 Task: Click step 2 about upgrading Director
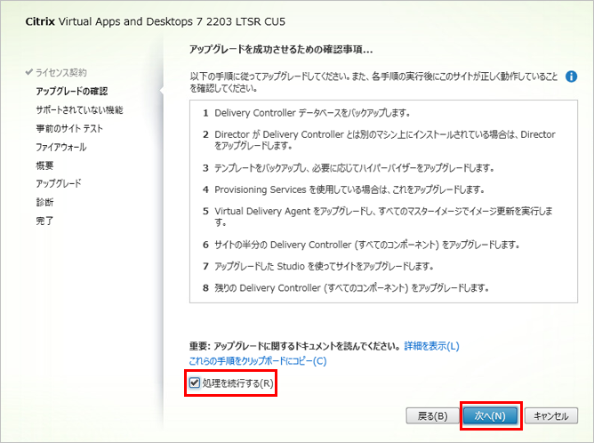point(384,140)
